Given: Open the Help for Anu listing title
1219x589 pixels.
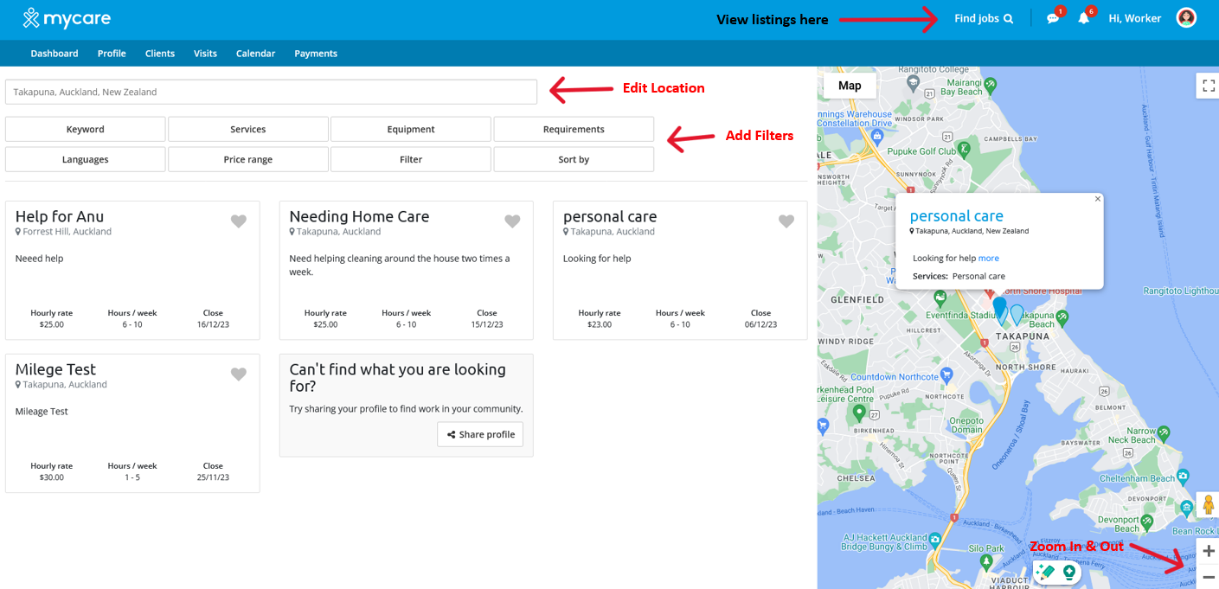Looking at the screenshot, I should tap(60, 216).
